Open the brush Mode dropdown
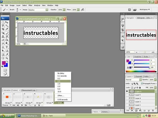The height and width of the screenshot is (118, 158). 47,10
